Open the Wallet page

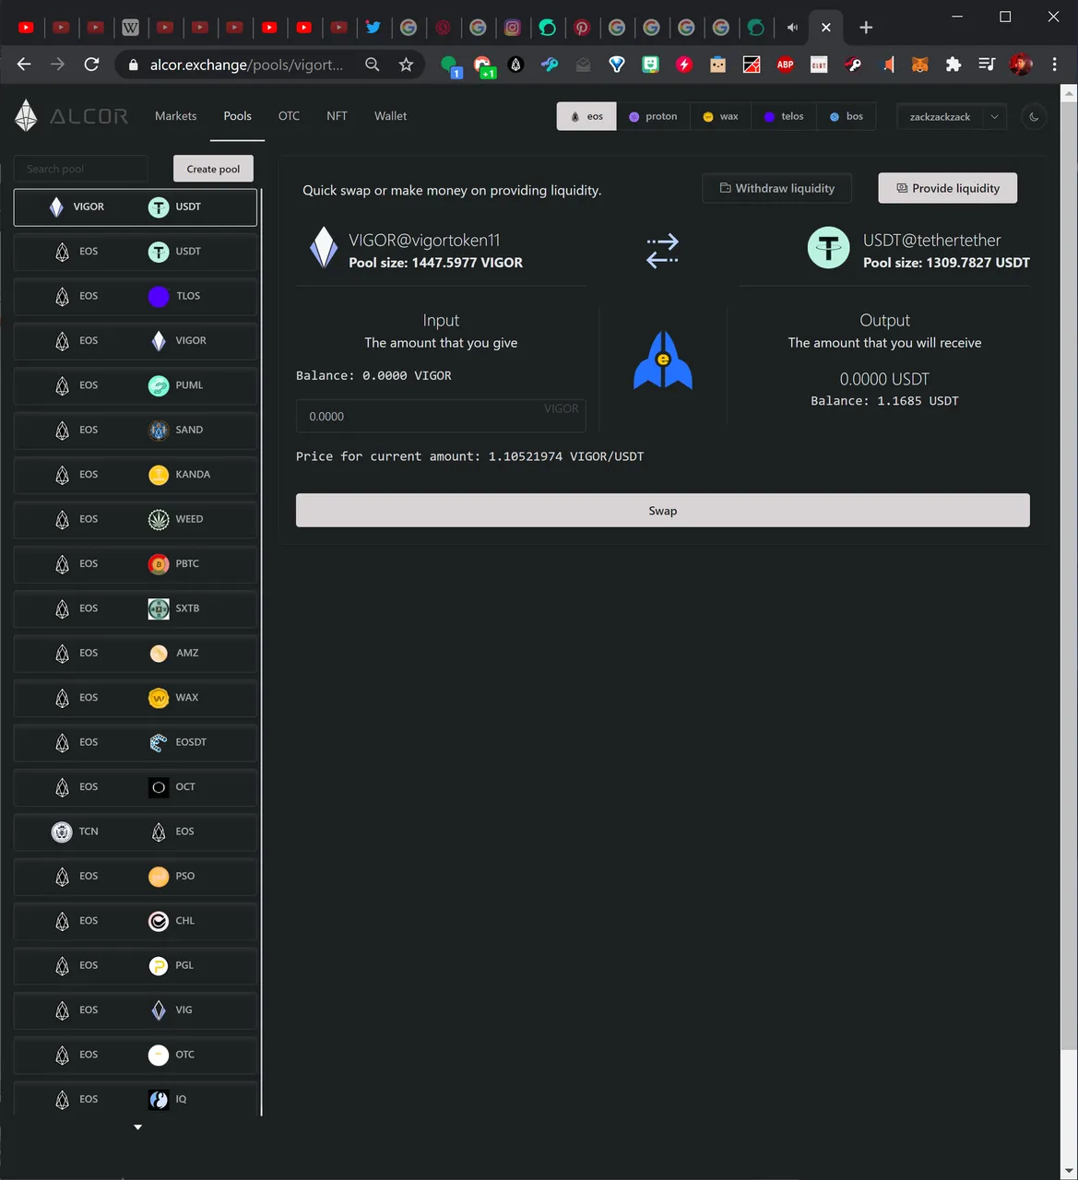[x=390, y=116]
